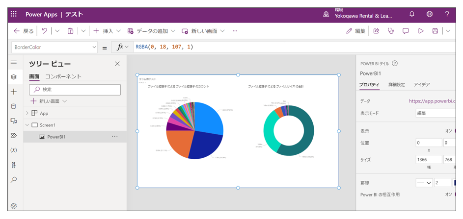This screenshot has height=219, width=463.
Task: Open the 新しい画面 toolbar dropdown
Action: (203, 31)
